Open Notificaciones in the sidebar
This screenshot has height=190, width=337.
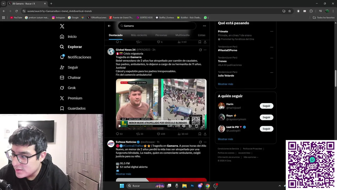pos(75,57)
